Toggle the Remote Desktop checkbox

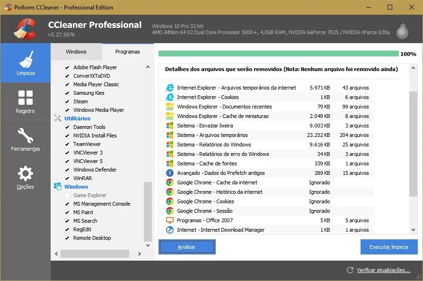coord(67,238)
